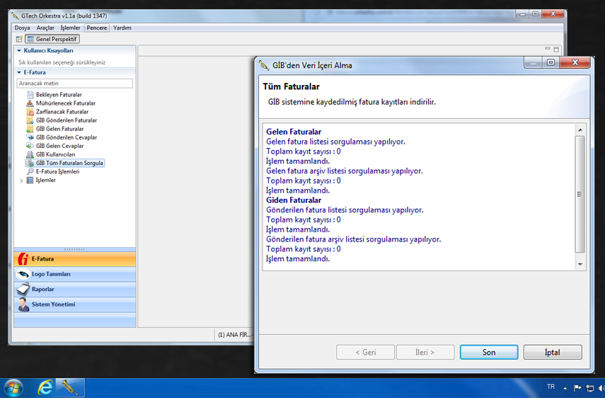Click the 'Giden Faturalar' heading in log
The image size is (605, 398).
(x=294, y=200)
